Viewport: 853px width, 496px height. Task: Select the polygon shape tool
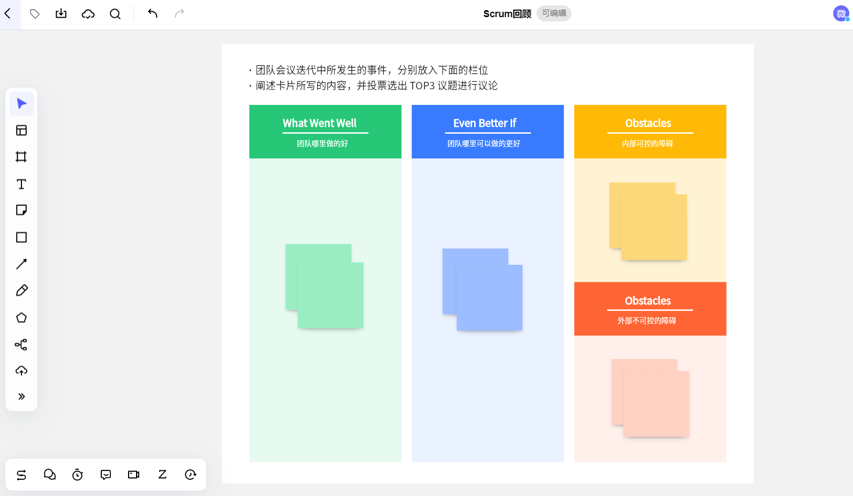21,317
